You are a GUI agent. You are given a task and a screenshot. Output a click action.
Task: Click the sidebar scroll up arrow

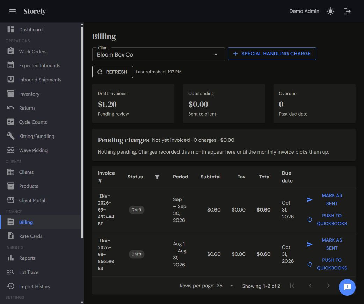[82, 24]
